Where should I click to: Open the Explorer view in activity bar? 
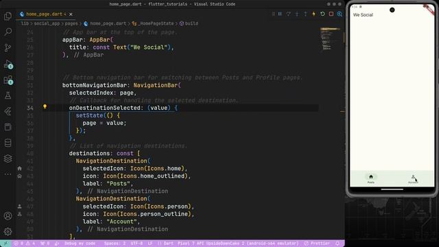pyautogui.click(x=8, y=16)
